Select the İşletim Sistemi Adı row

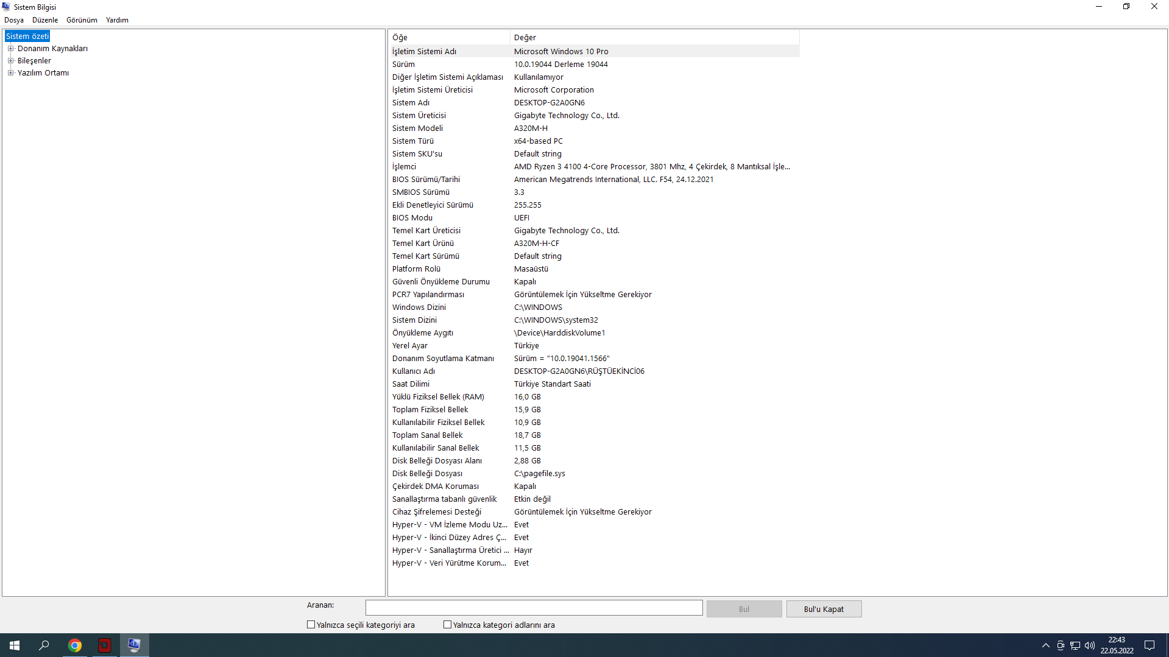point(594,52)
